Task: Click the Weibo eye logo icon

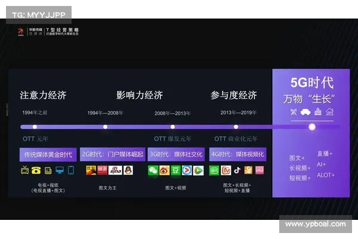Action: coord(165,171)
